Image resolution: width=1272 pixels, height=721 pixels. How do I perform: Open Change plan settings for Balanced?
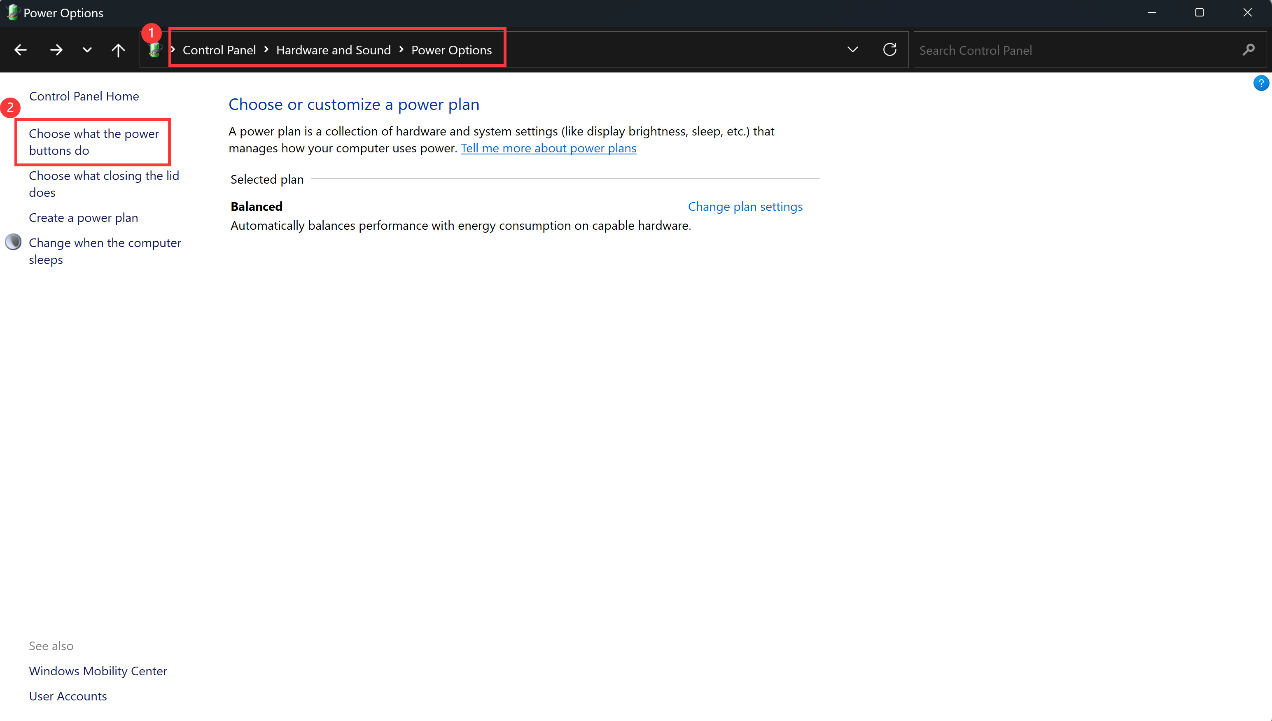pos(745,206)
